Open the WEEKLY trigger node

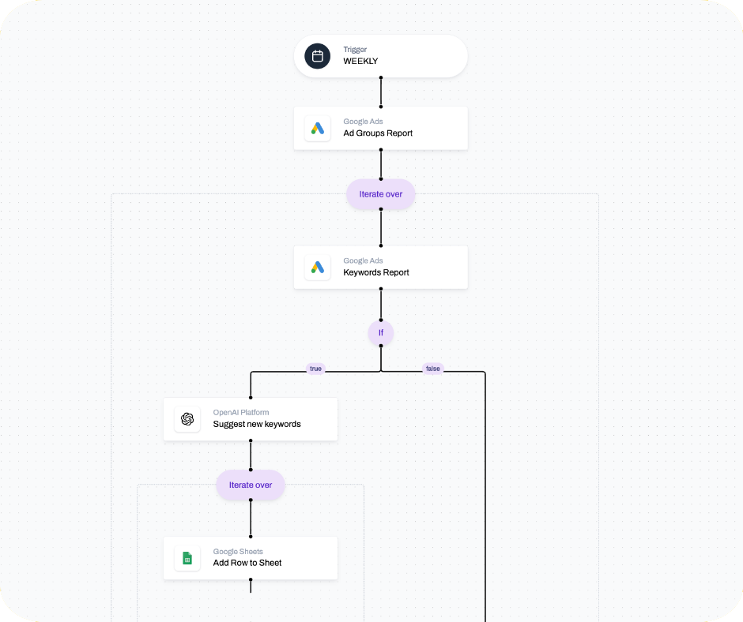tap(380, 56)
